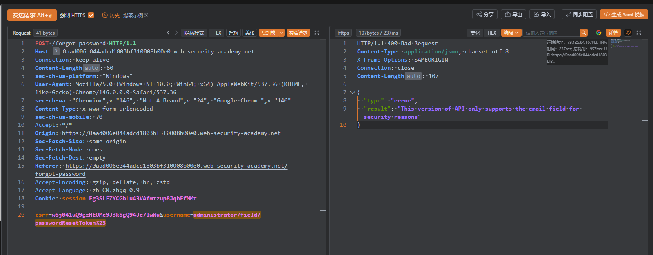Expand the response panel to fullscreen
The height and width of the screenshot is (255, 653).
[639, 33]
